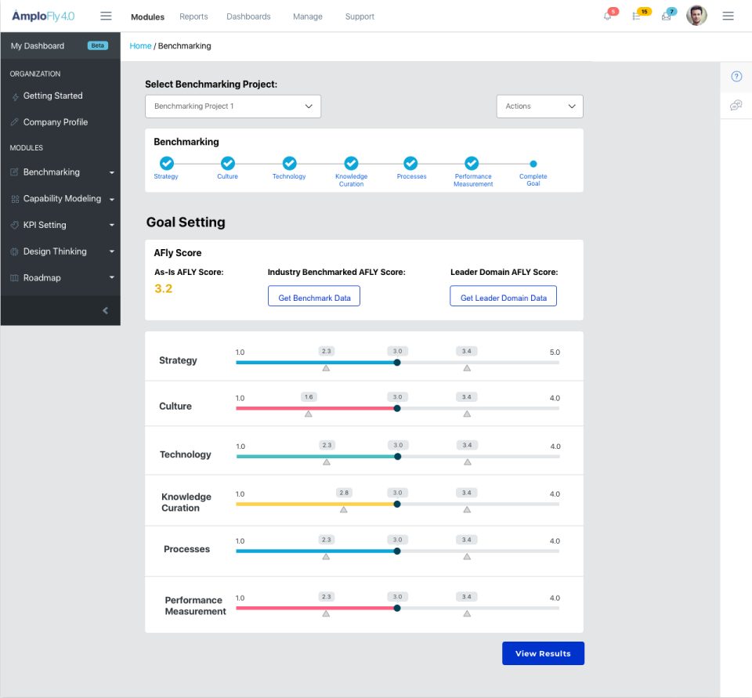Select the Getting Started lightning icon
The height and width of the screenshot is (698, 752).
click(x=13, y=96)
